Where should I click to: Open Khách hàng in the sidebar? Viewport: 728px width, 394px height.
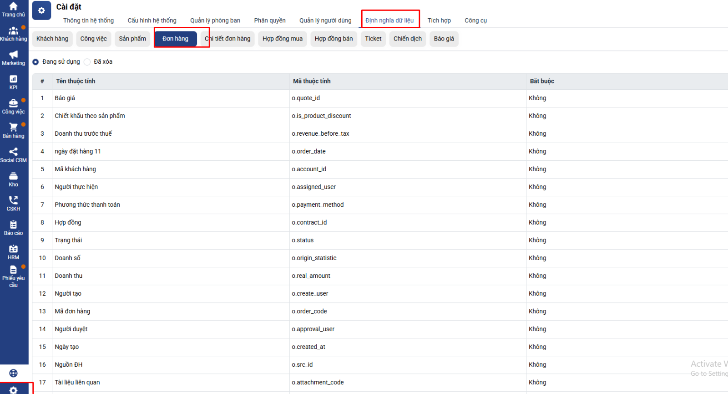click(x=13, y=34)
